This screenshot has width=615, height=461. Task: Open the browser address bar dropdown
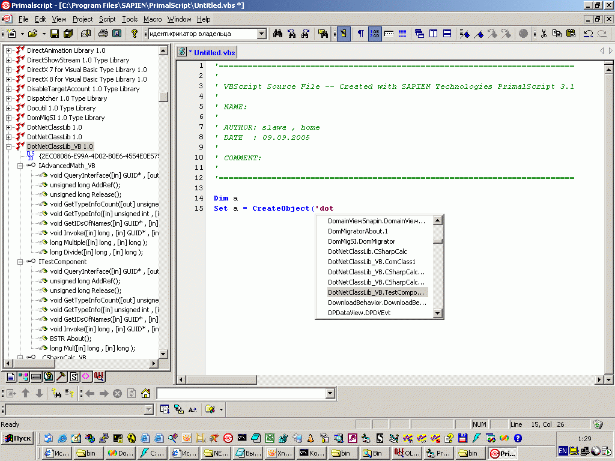(330, 393)
